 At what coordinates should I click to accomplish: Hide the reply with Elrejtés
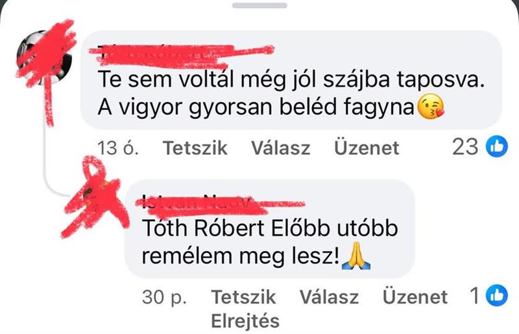[x=245, y=321]
